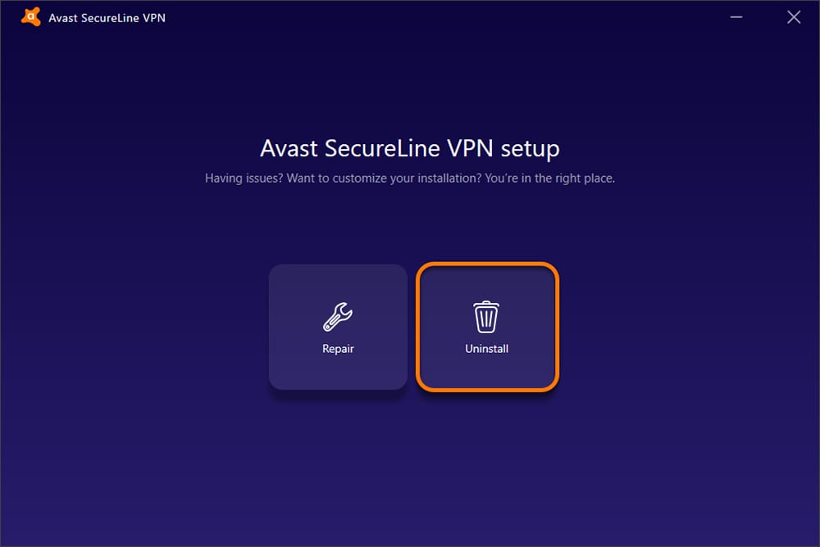
Task: Click "Avast SecureLine VPN" title bar text
Action: tap(107, 18)
